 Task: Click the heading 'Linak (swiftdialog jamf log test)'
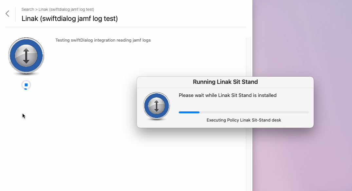click(x=70, y=18)
